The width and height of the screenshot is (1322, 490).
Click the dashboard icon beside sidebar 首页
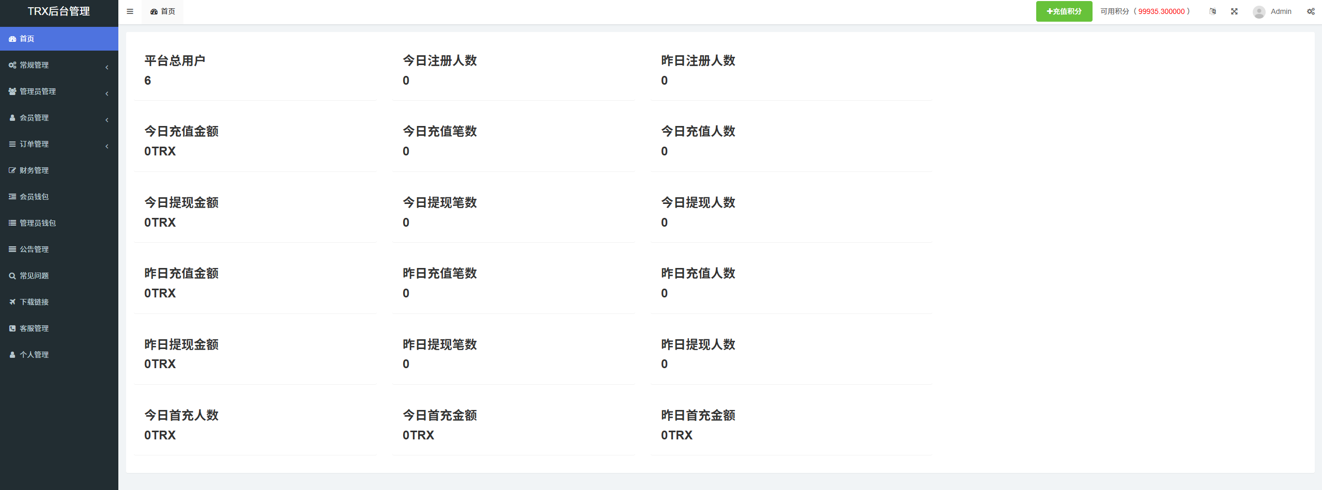tap(12, 39)
